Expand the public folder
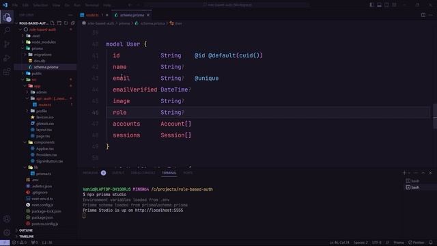Viewport: 437px width, 246px height. [x=36, y=74]
